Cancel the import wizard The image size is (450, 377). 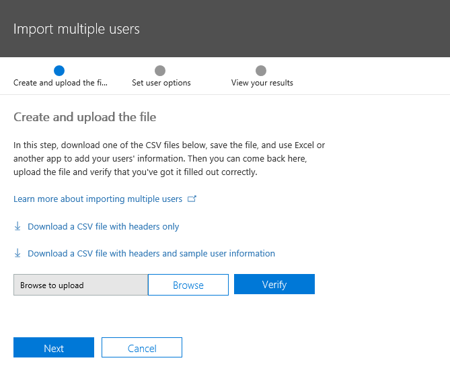coord(142,347)
